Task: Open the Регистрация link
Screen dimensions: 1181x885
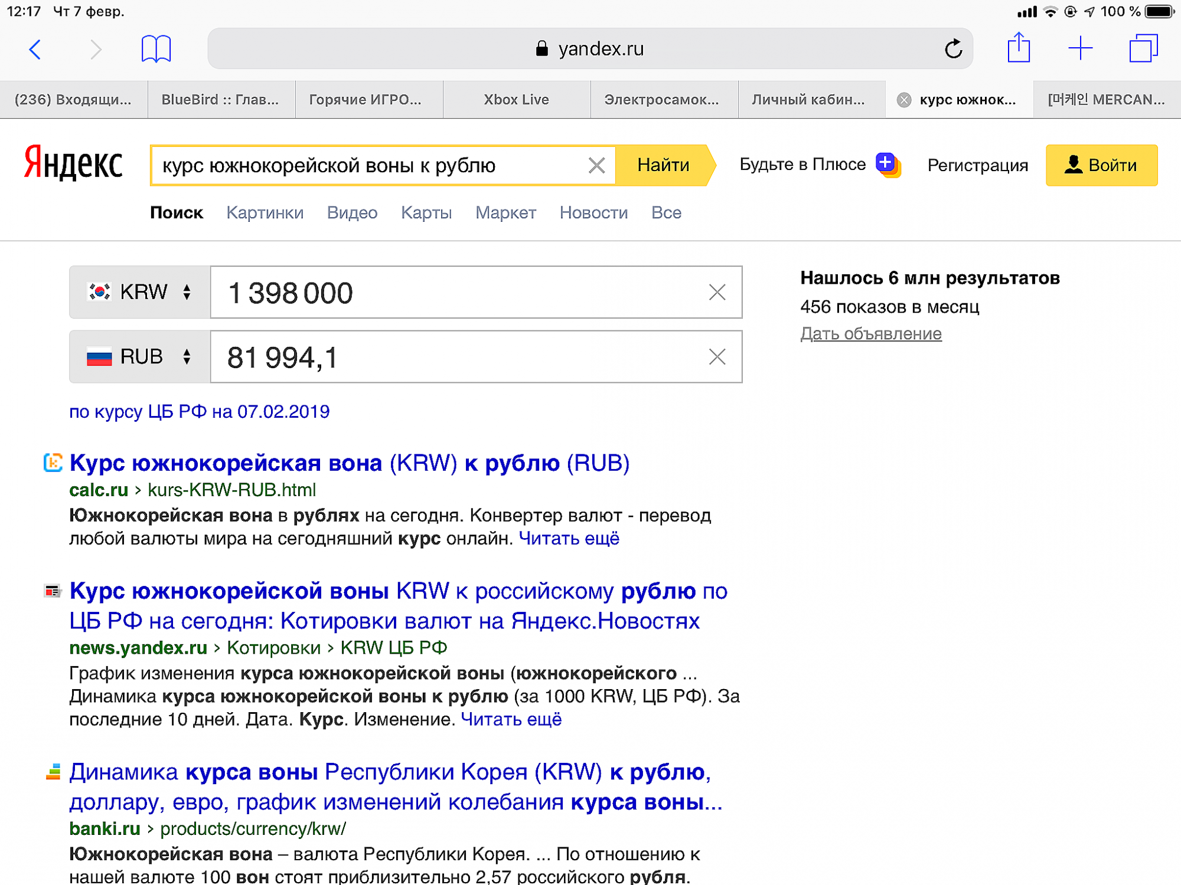Action: click(x=978, y=165)
